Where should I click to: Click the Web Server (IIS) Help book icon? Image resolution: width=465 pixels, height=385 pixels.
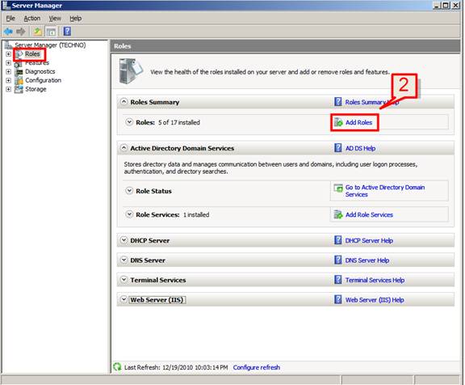[x=337, y=299]
